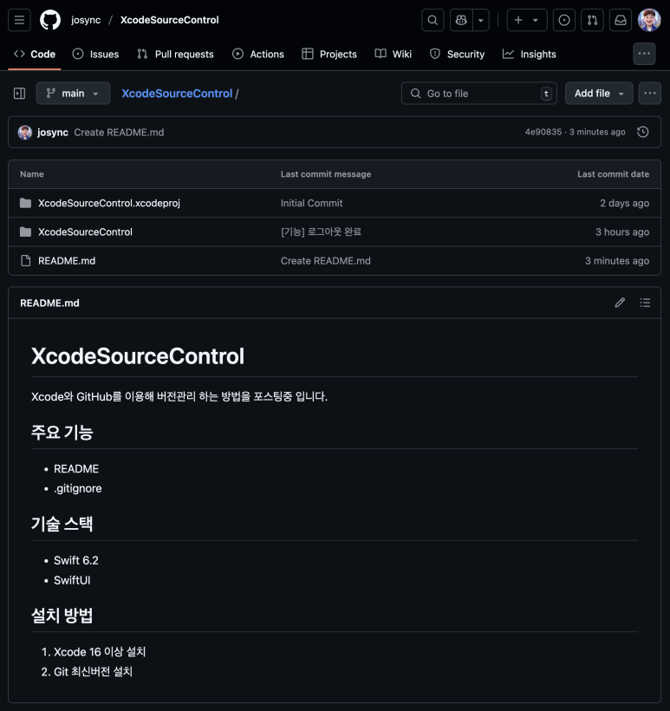Open Copilot chat icon
670x711 pixels.
click(x=461, y=20)
